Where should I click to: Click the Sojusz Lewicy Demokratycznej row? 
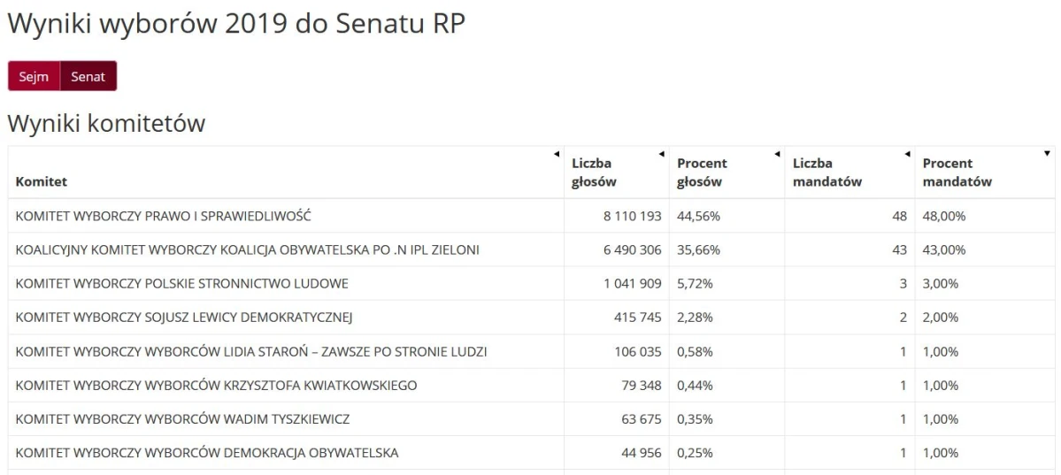[531, 318]
